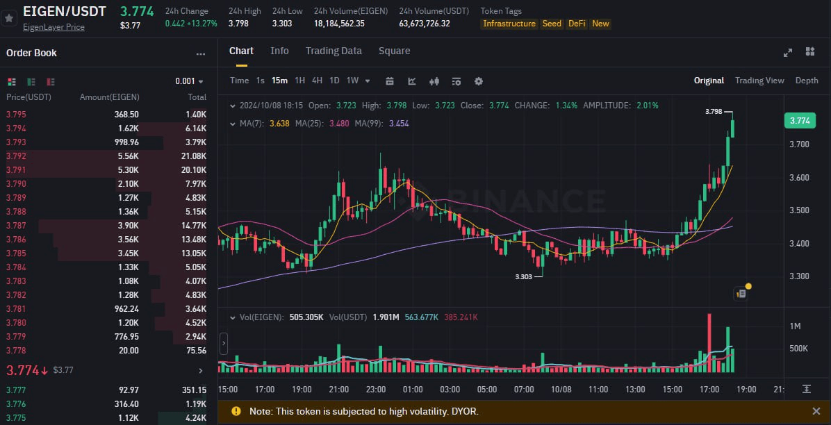Open the Trading Data tab
Screen dimensions: 831x425
[334, 51]
